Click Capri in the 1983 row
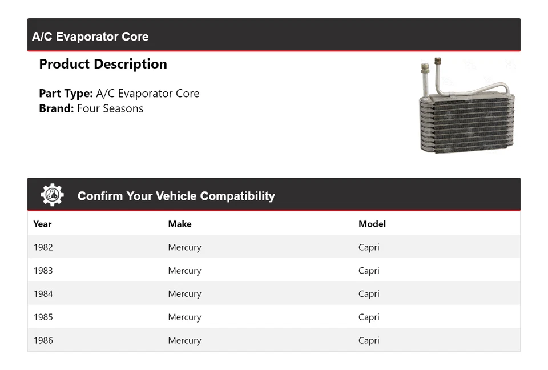The width and height of the screenshot is (548, 370). (369, 271)
